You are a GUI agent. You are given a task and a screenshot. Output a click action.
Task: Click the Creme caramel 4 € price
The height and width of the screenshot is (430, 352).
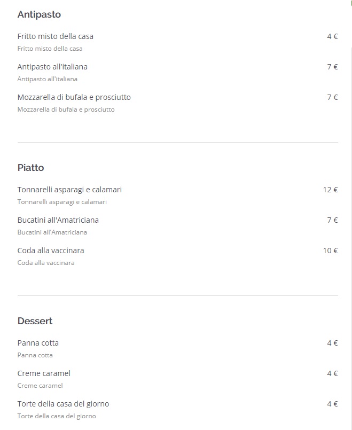[x=332, y=373]
